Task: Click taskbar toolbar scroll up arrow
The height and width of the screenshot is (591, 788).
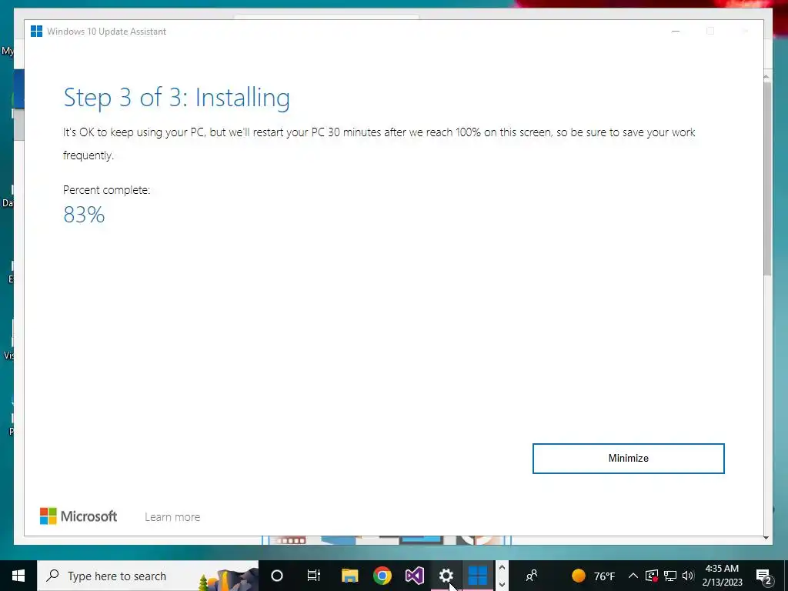Action: pos(502,568)
